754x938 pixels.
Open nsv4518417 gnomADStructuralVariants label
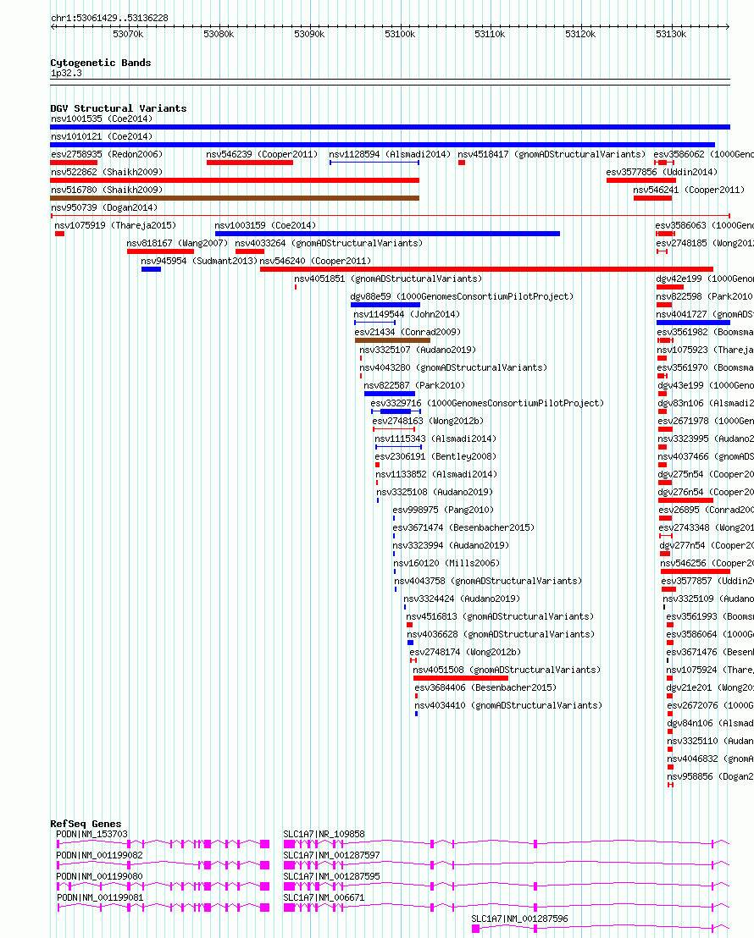click(552, 154)
